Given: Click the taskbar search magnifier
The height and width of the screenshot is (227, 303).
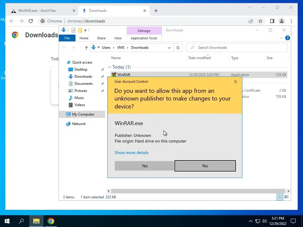Looking at the screenshot, I should tap(21, 221).
